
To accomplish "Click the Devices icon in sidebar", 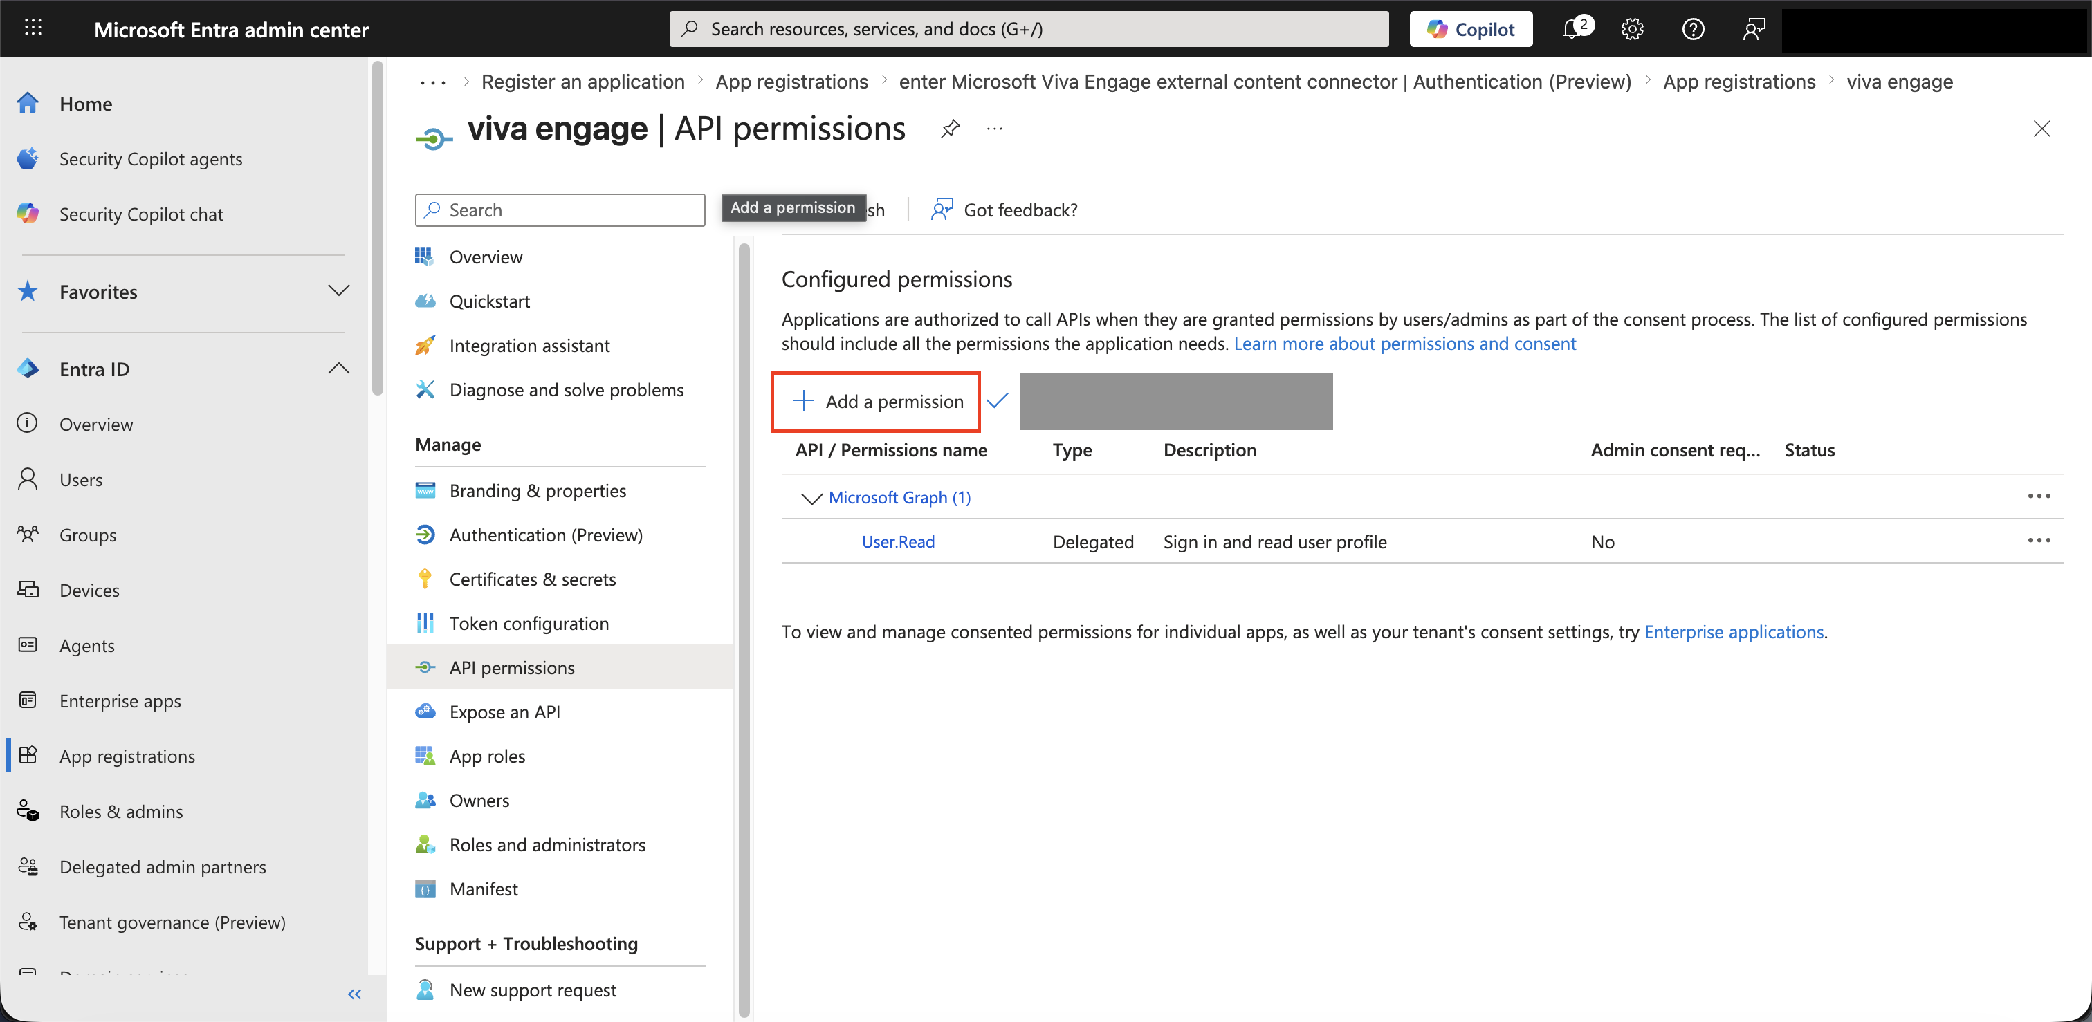I will tap(28, 589).
